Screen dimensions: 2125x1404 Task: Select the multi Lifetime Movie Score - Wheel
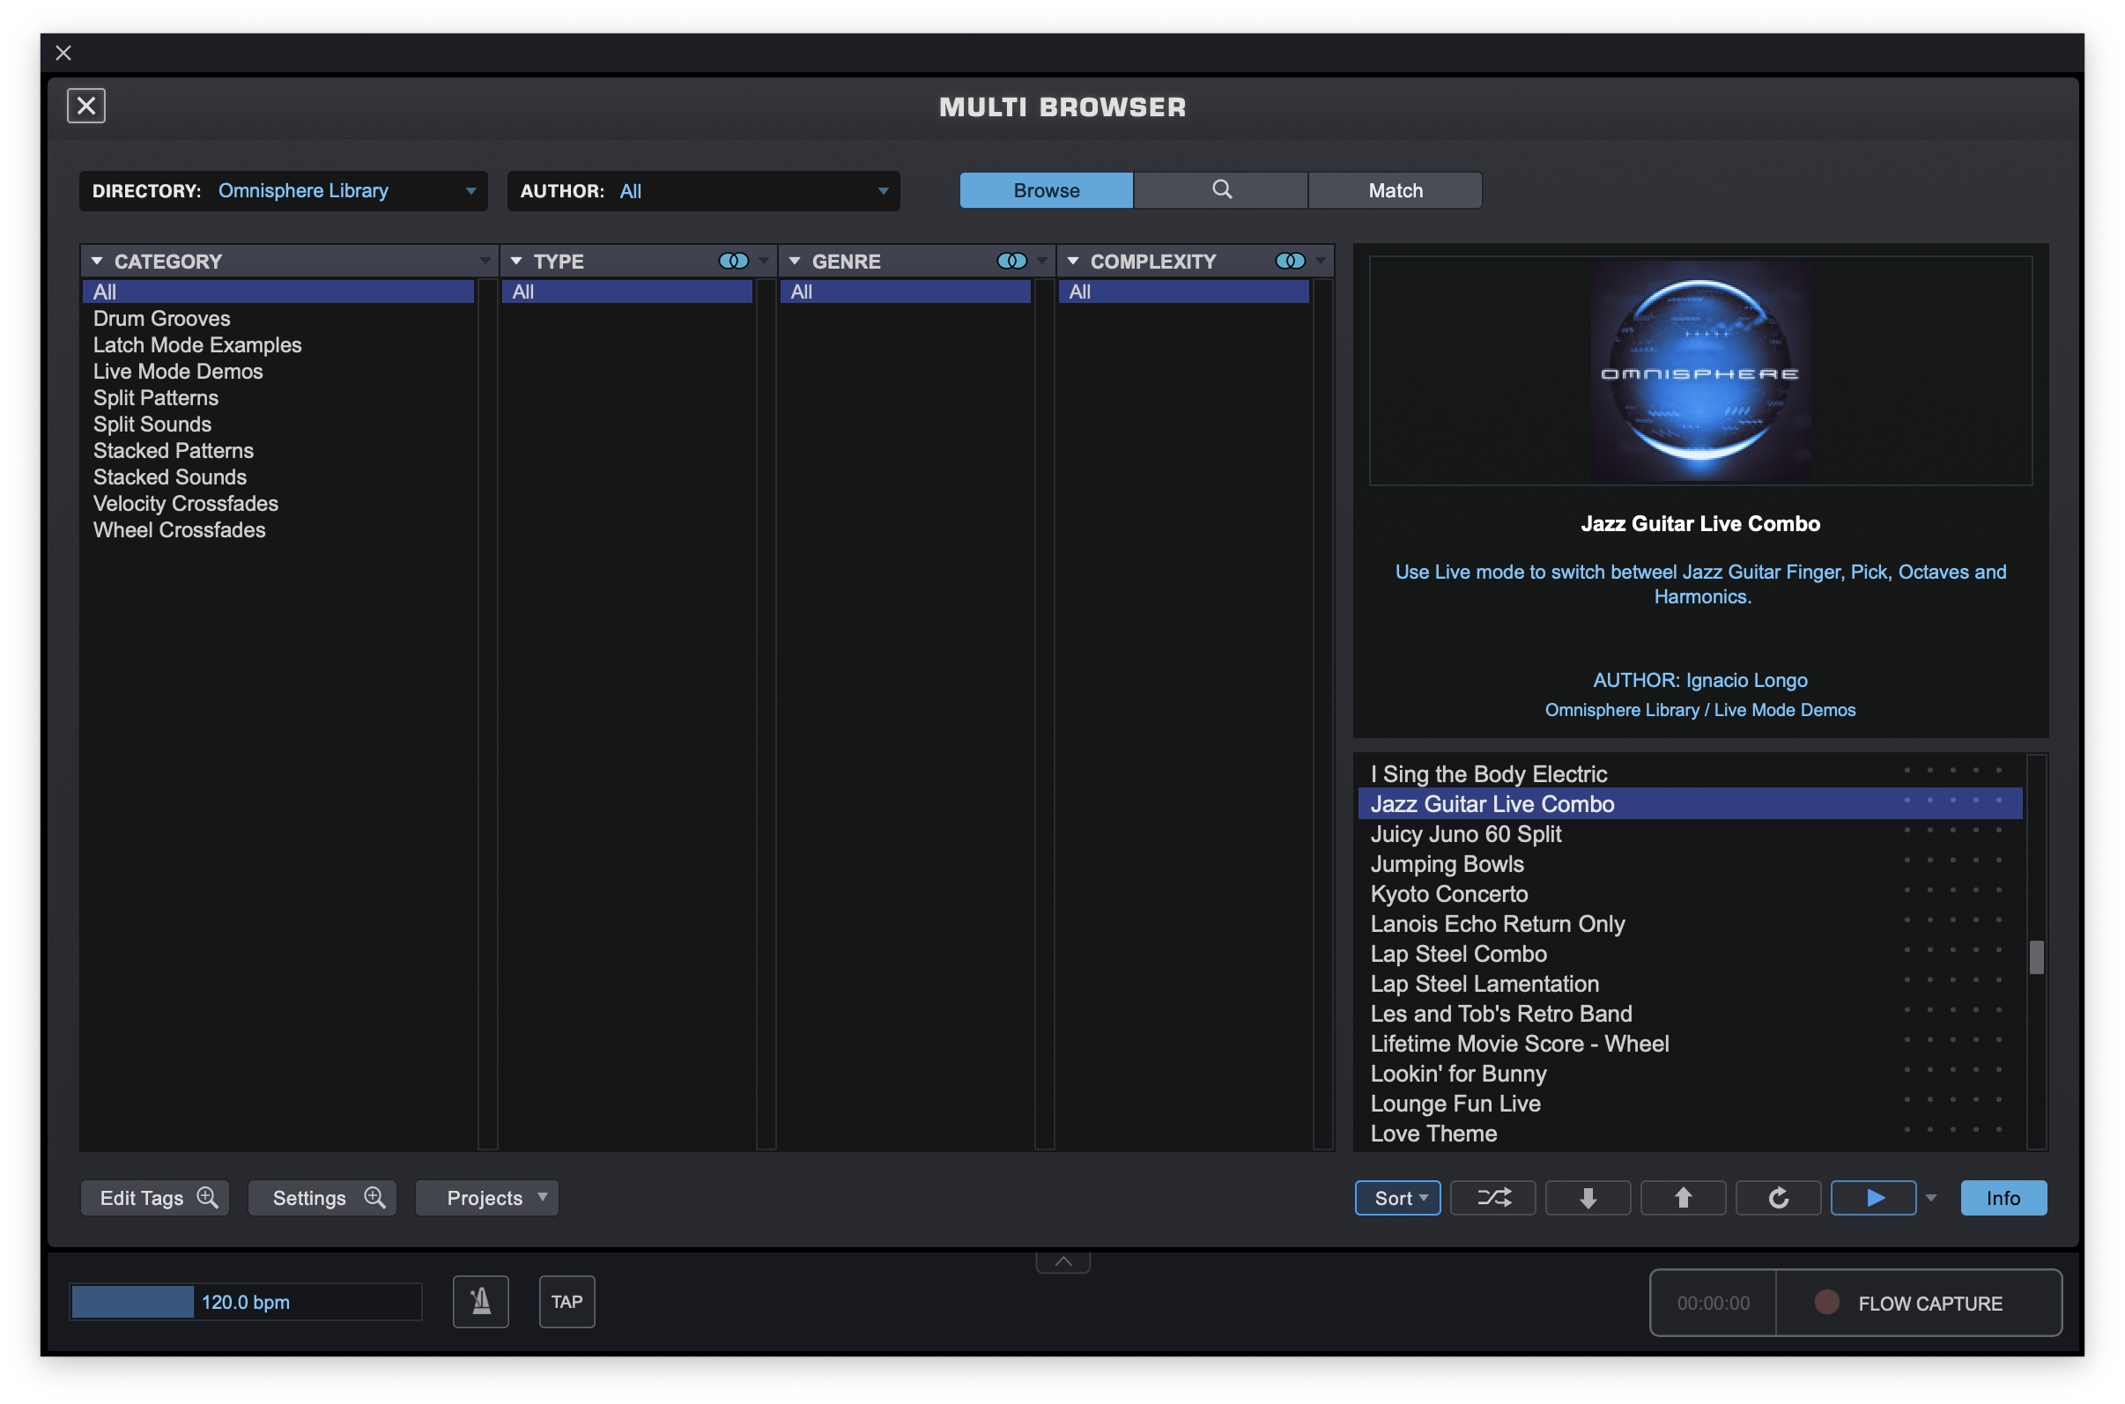[x=1689, y=1043]
